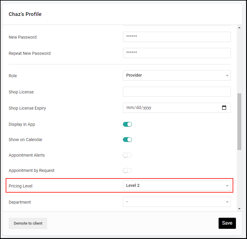Open the Role dropdown showing Provider
Image resolution: width=247 pixels, height=239 pixels.
pyautogui.click(x=177, y=75)
